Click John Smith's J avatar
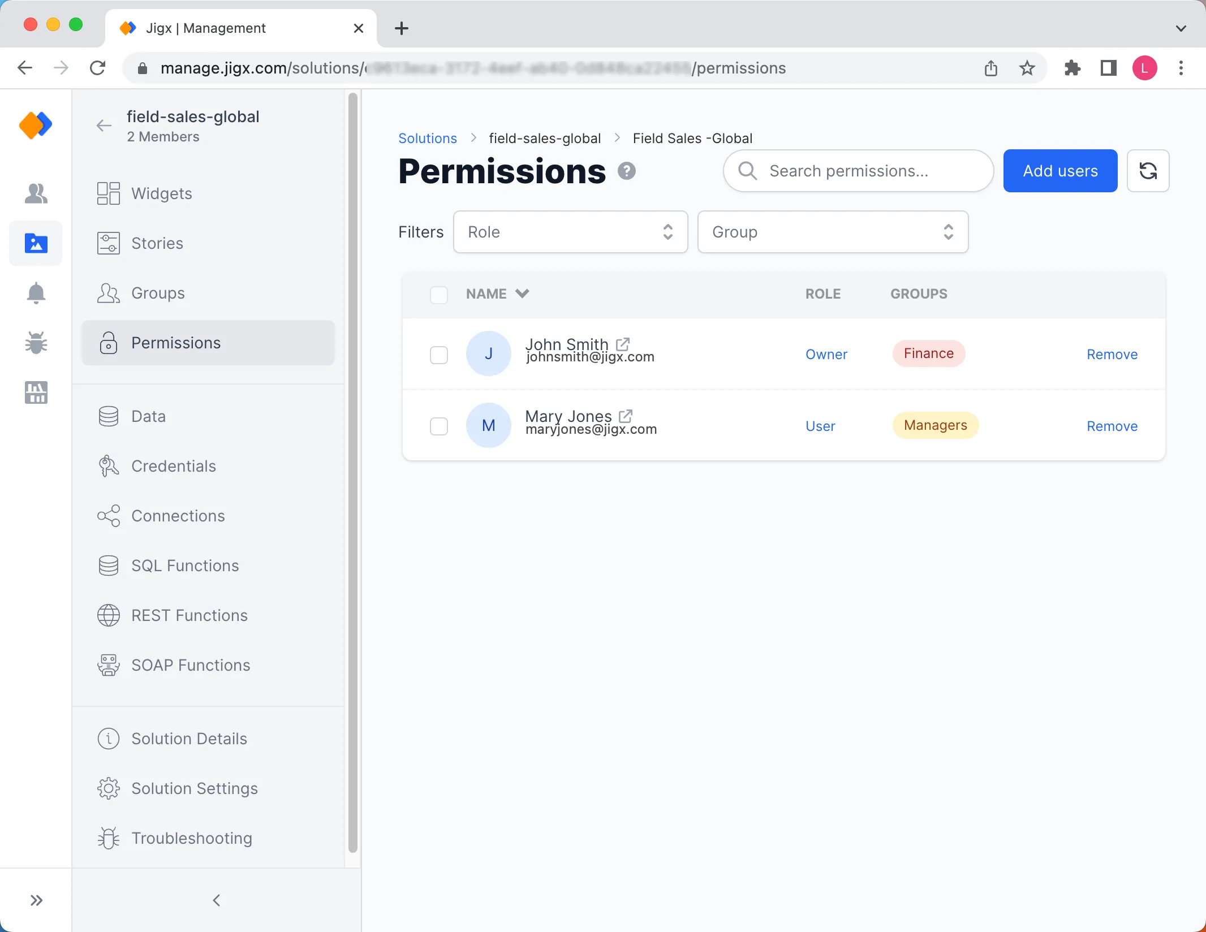This screenshot has height=932, width=1206. [x=489, y=353]
